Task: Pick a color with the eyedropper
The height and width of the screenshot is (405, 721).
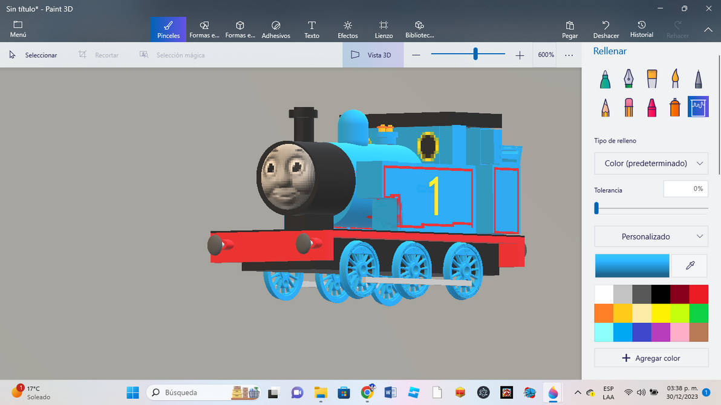Action: click(x=690, y=265)
